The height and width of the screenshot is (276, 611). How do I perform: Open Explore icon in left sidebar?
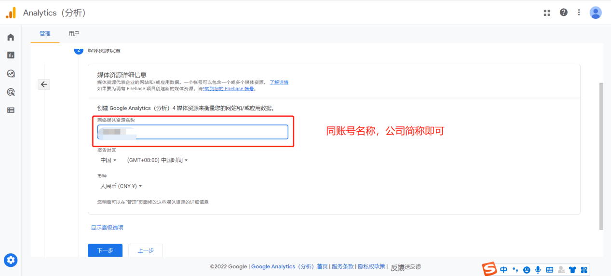(11, 73)
